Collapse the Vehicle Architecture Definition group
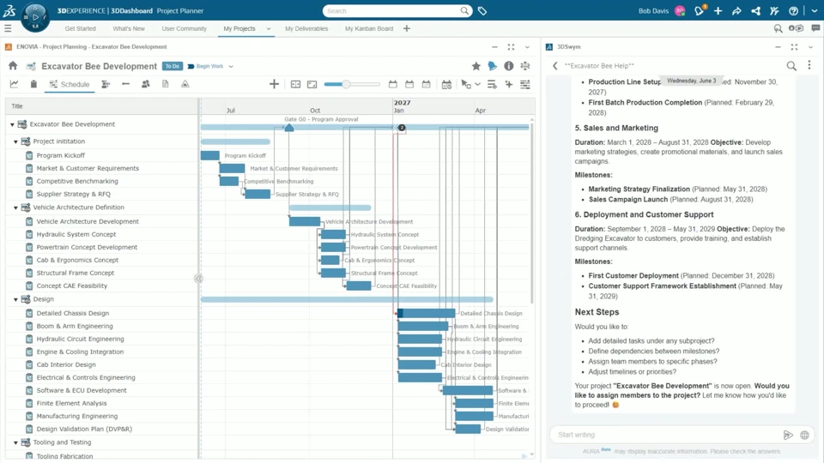 click(x=15, y=207)
